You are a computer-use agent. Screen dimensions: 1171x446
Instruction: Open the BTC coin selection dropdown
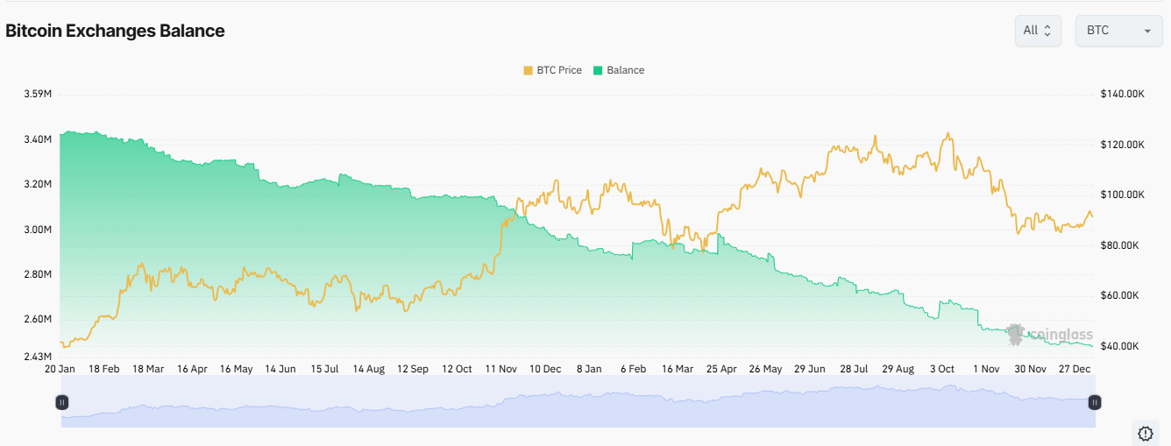(x=1118, y=31)
